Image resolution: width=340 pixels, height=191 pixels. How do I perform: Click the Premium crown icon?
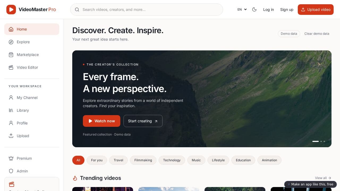point(11,158)
